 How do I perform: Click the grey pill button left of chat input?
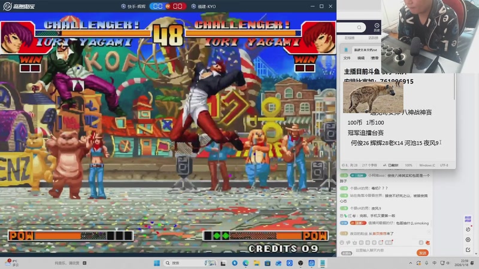pos(347,253)
